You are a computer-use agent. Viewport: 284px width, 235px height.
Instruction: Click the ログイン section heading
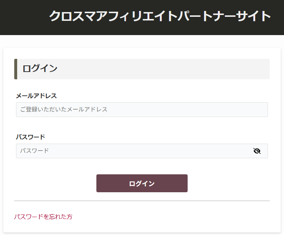(40, 69)
